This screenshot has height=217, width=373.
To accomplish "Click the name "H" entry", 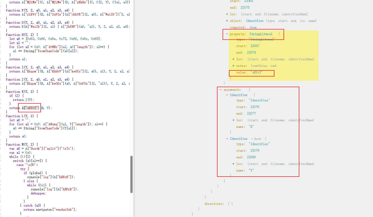I will pos(245,127).
